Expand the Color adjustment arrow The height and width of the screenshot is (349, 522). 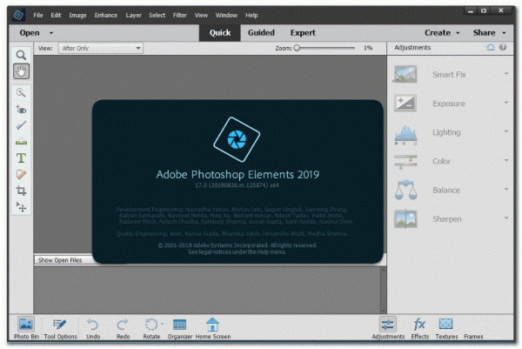tap(505, 160)
